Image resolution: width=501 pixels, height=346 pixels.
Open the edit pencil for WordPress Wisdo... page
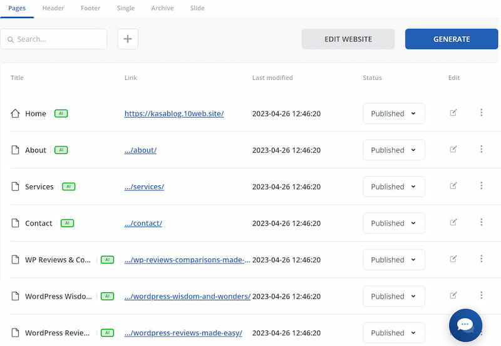(x=453, y=295)
